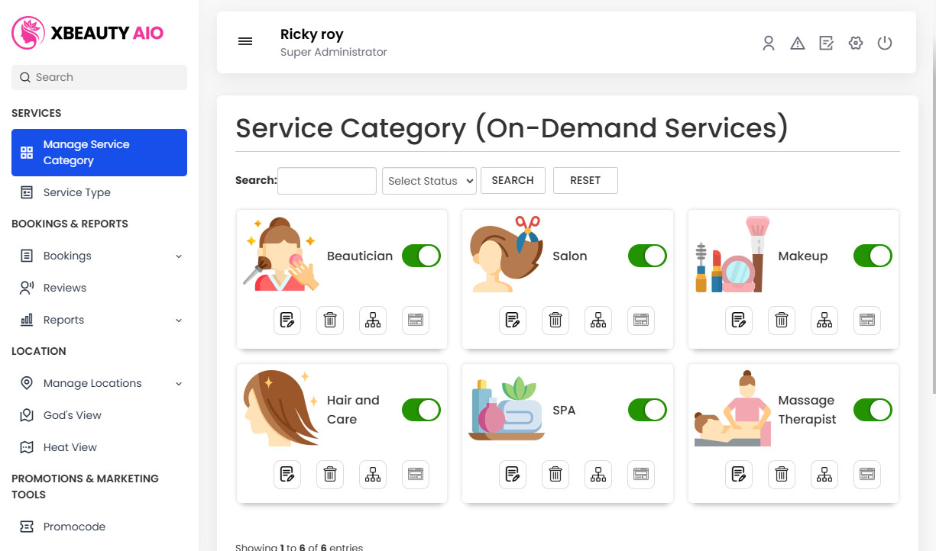The height and width of the screenshot is (551, 936).
Task: Expand the Bookings sidebar menu
Action: (69, 256)
